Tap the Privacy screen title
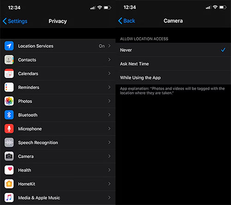 [x=58, y=21]
